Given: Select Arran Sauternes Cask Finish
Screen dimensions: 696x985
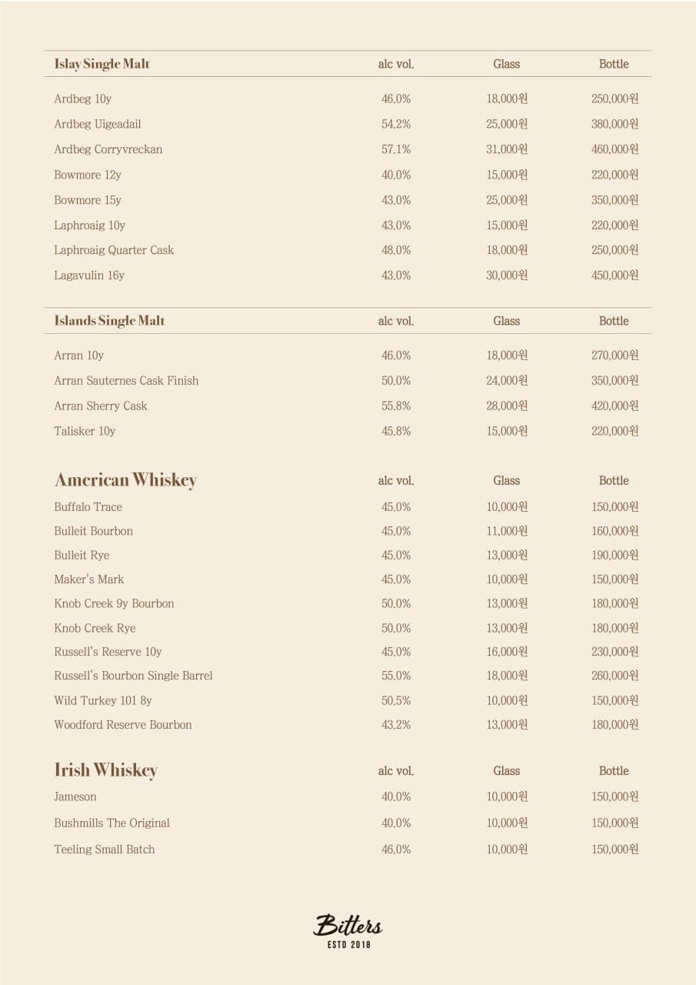Looking at the screenshot, I should point(126,381).
